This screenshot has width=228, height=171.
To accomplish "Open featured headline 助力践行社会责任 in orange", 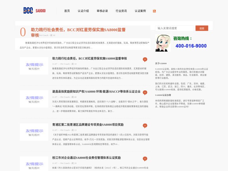I will 78,32.
